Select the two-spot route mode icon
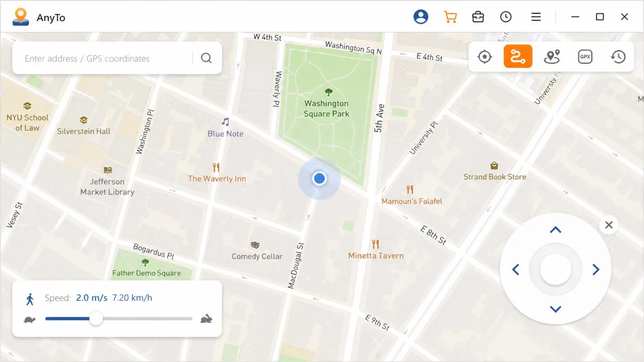Screen dimensions: 644x362 (518, 56)
